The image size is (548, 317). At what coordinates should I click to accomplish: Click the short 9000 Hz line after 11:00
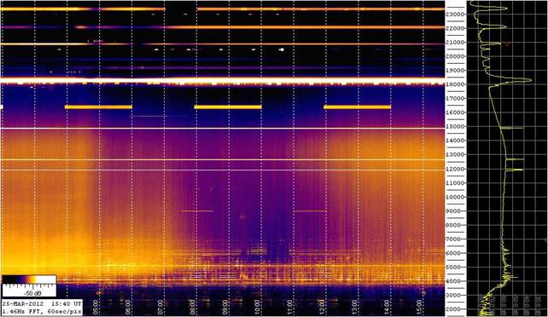[x=310, y=210]
